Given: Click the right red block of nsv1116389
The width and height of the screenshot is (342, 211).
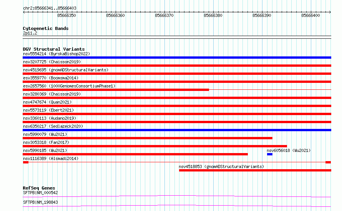Looking at the screenshot, I should tap(328, 162).
